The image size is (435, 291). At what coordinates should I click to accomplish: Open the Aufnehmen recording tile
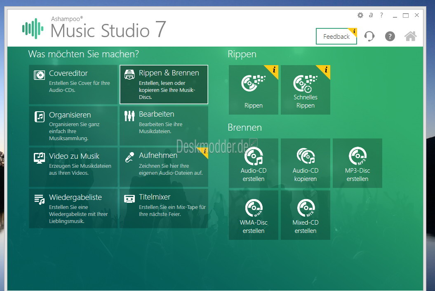tap(164, 167)
